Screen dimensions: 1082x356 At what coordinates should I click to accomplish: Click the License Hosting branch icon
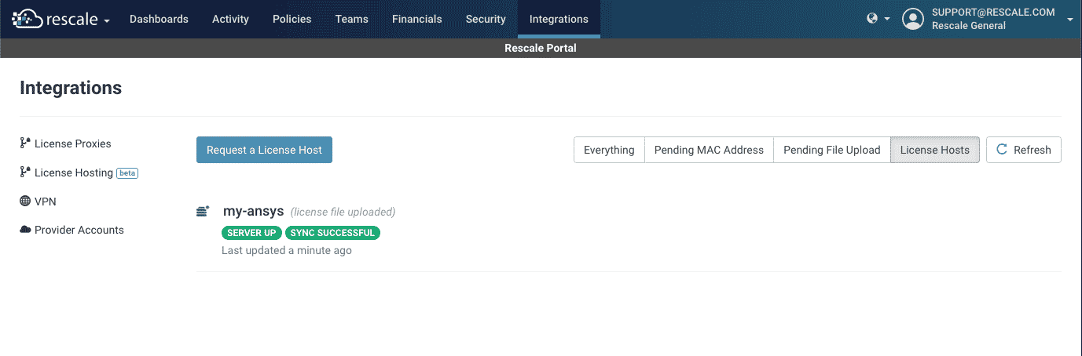pyautogui.click(x=25, y=173)
